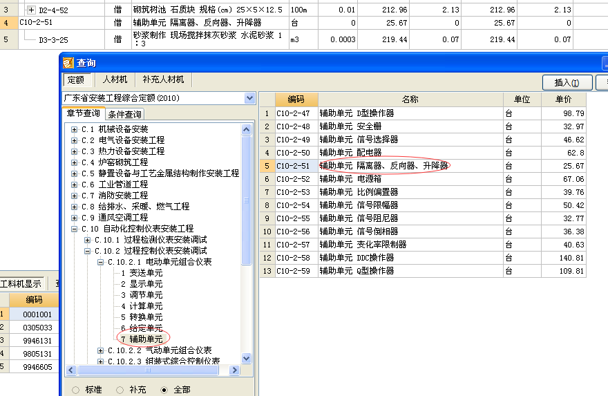Select row C10-2-56 辅助单元 信号倒相器
Viewport: 608px width, 396px height.
click(x=423, y=232)
